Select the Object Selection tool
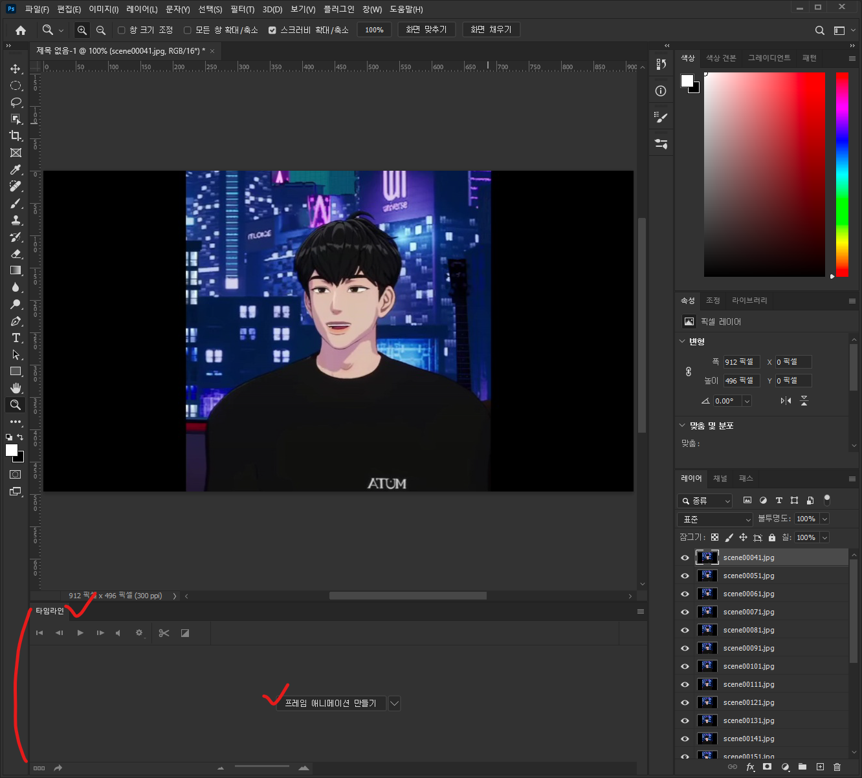This screenshot has height=778, width=862. pyautogui.click(x=16, y=119)
